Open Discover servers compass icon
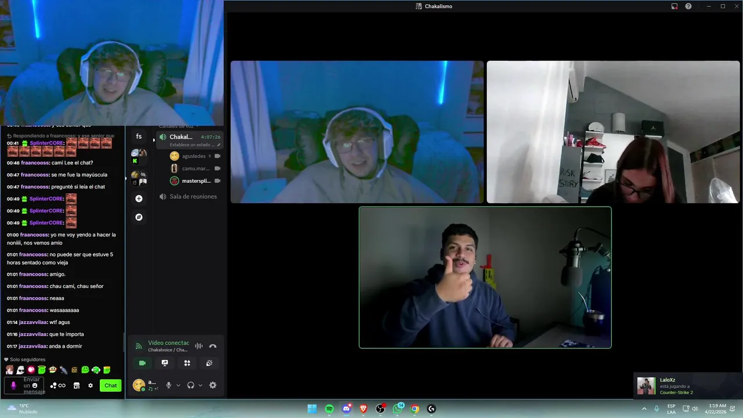743x418 pixels. pyautogui.click(x=139, y=217)
